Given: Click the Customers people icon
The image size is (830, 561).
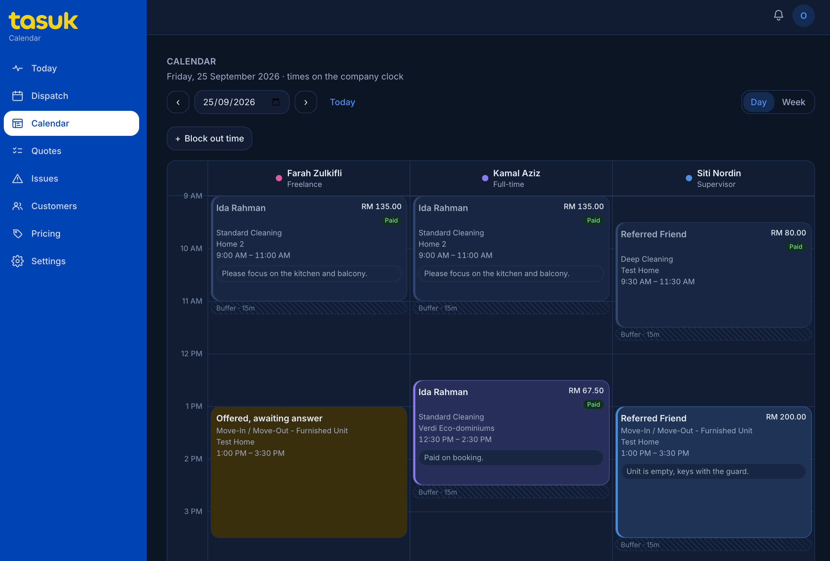Looking at the screenshot, I should [18, 206].
